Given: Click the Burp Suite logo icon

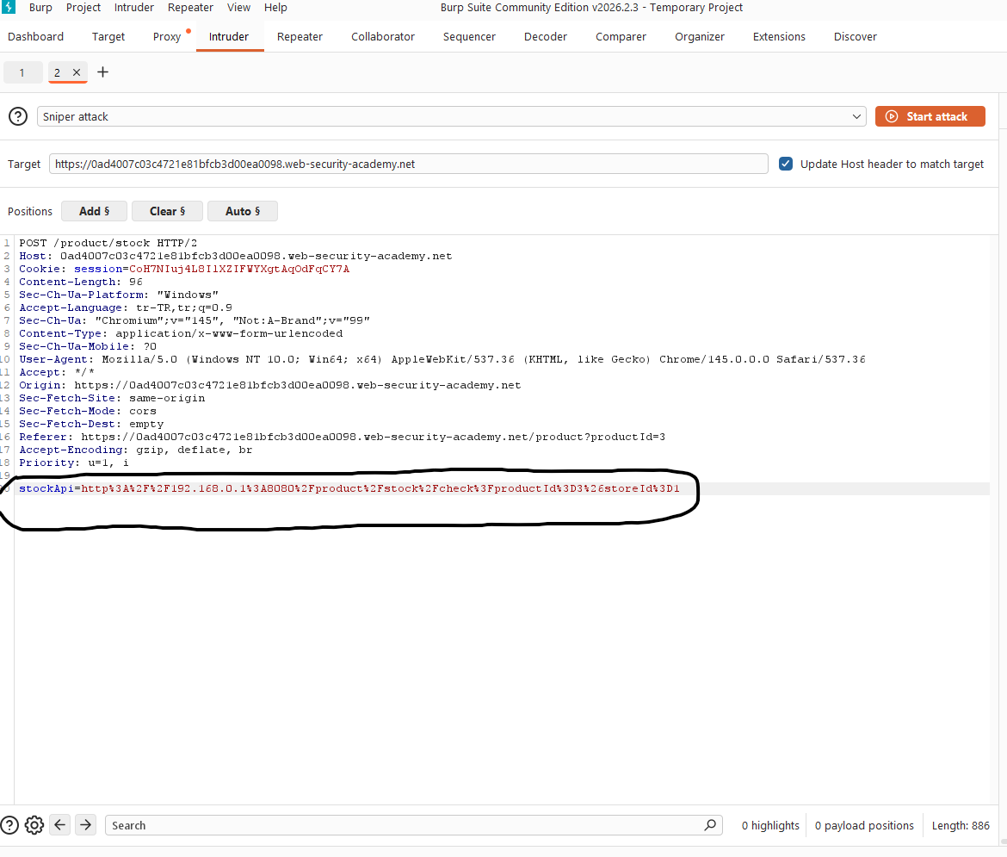Looking at the screenshot, I should (8, 7).
